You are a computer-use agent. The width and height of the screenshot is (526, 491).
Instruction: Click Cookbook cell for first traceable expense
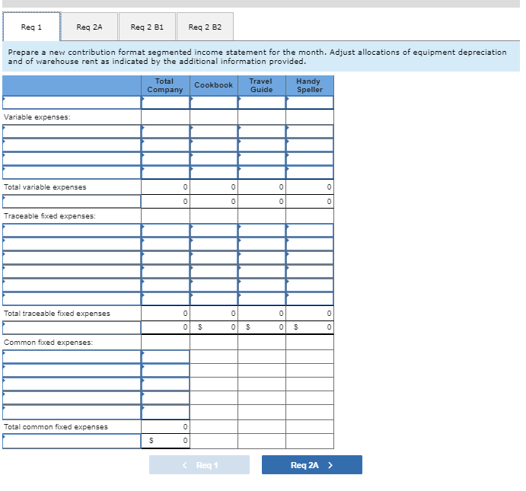[x=214, y=231]
